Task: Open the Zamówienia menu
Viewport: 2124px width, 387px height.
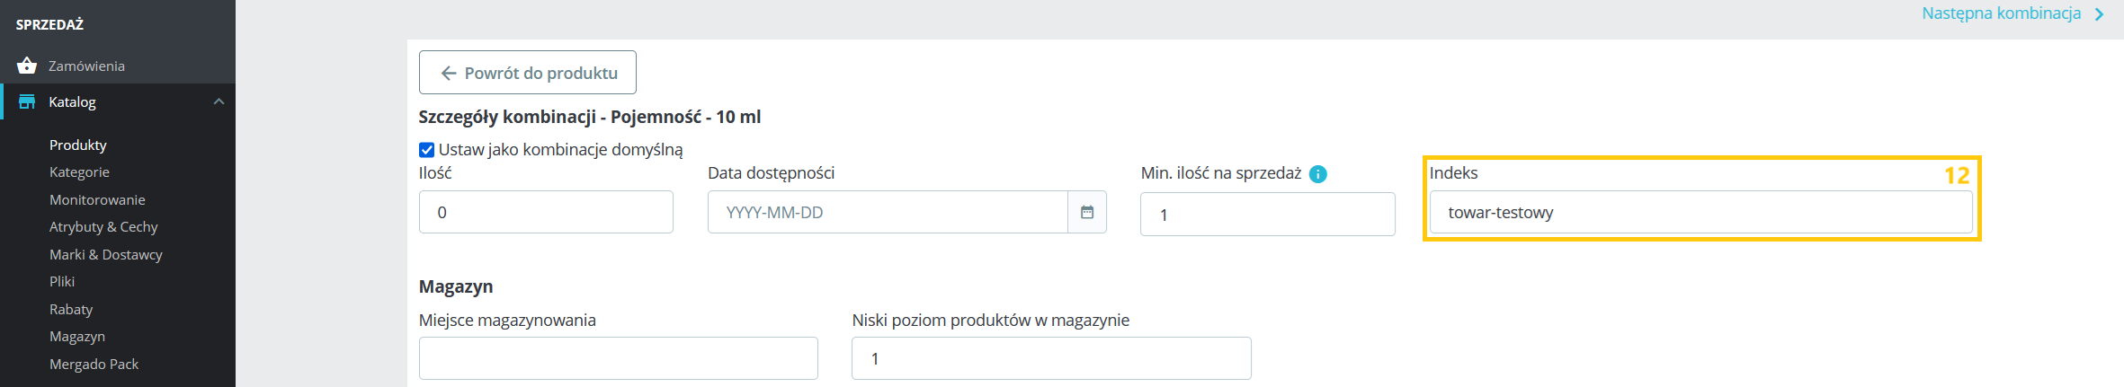Action: (86, 66)
